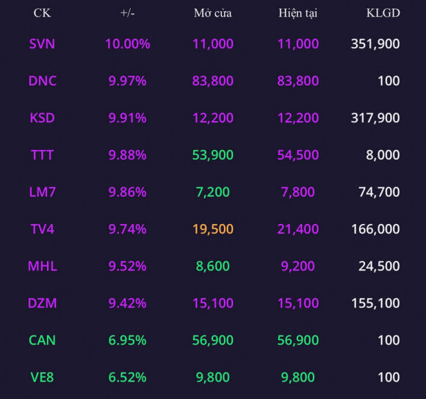Click the 10.00% change value for SVN

pos(127,44)
